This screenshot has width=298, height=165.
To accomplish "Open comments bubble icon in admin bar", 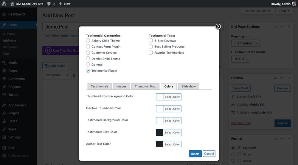I will pyautogui.click(x=49, y=4).
